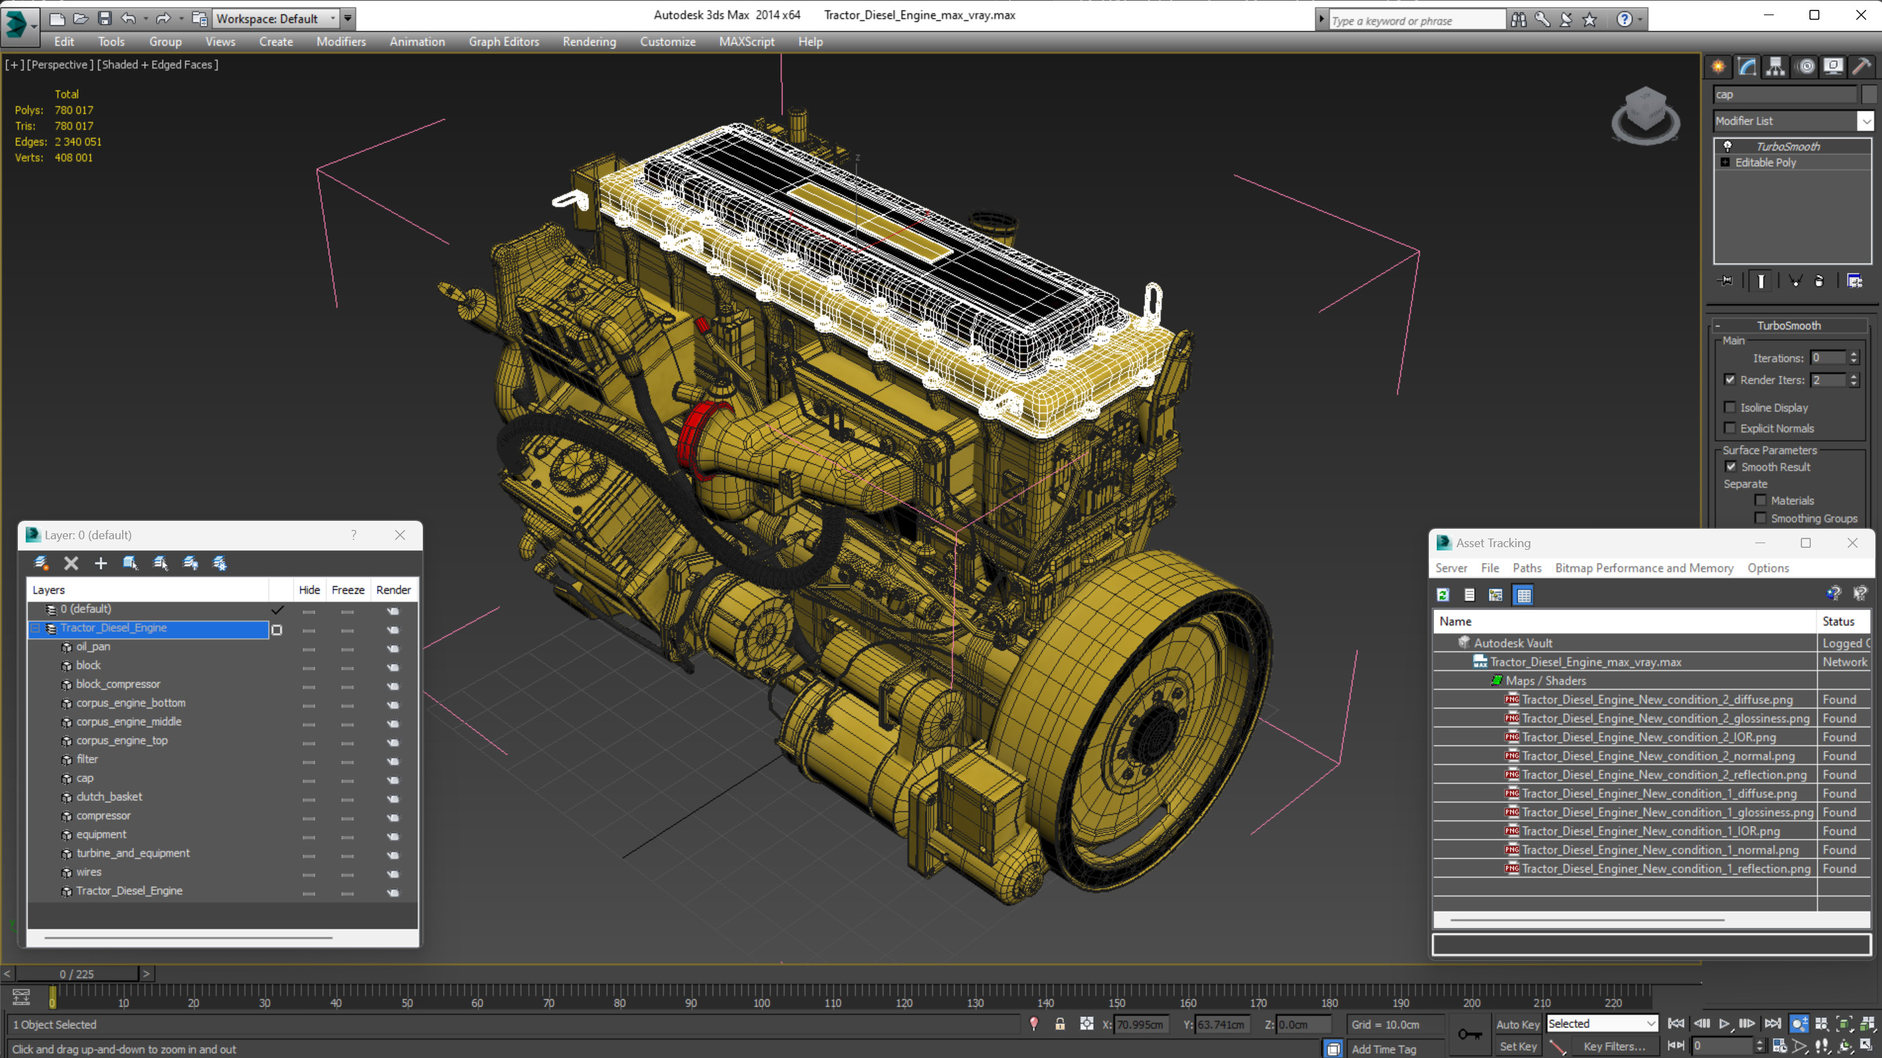The image size is (1882, 1058).
Task: Enable the Isoline Display checkbox
Action: click(1730, 407)
